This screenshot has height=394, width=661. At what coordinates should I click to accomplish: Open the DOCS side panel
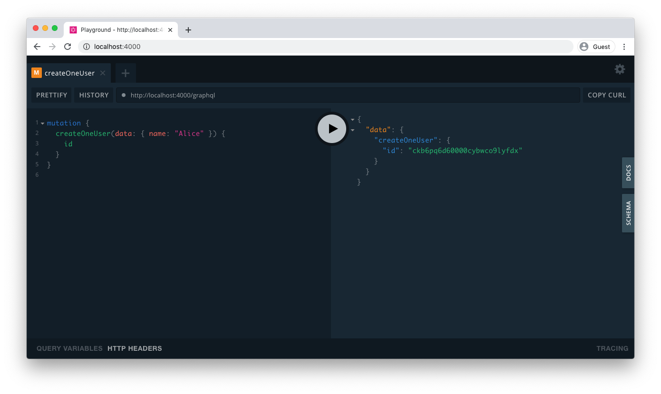[x=628, y=173]
